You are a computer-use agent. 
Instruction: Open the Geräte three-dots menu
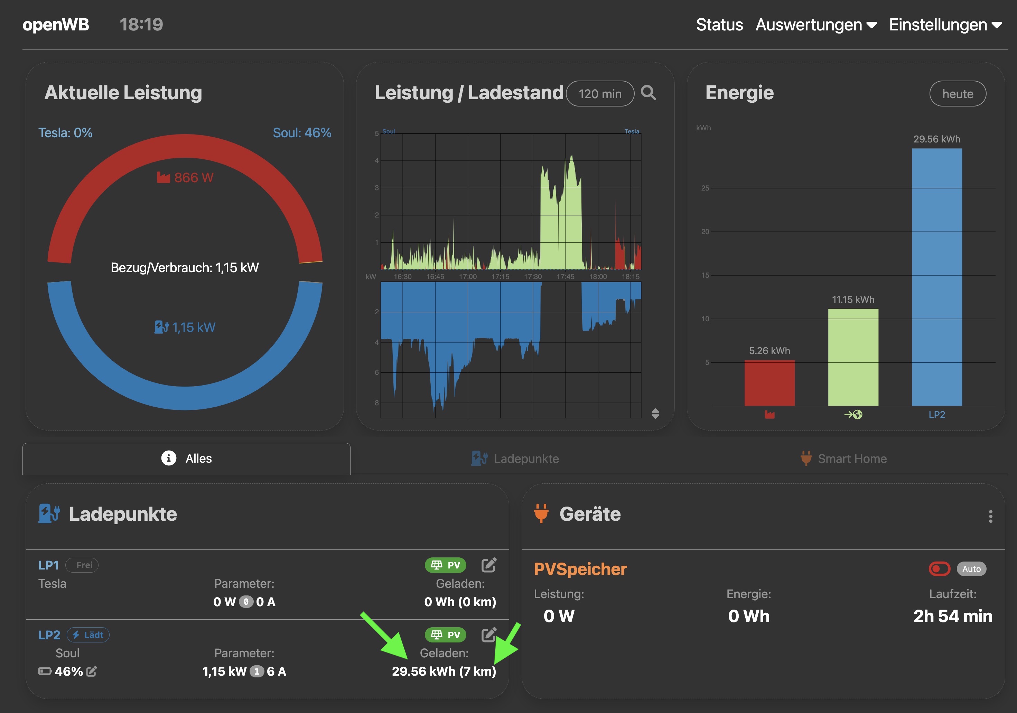click(x=990, y=516)
